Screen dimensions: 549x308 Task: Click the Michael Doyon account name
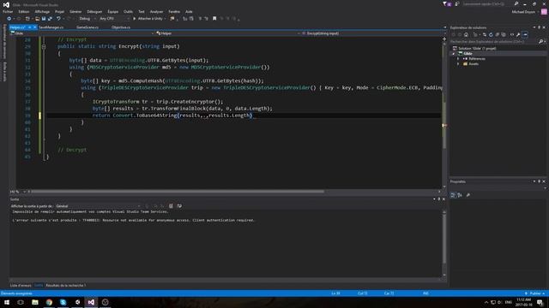(x=523, y=12)
